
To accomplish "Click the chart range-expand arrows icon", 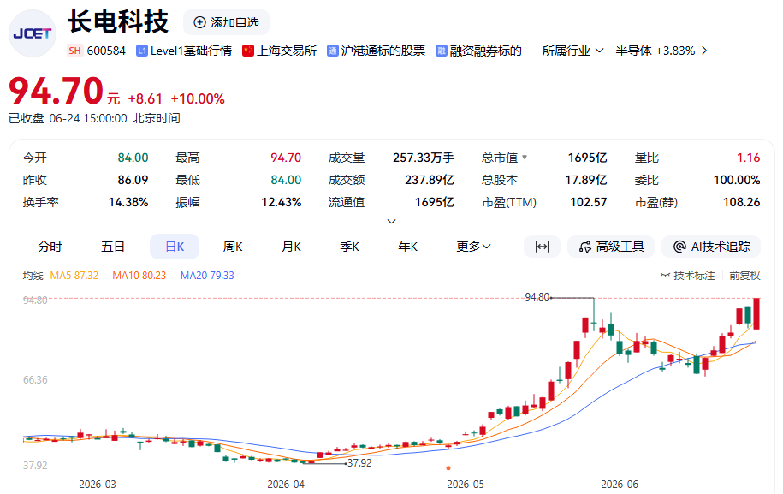I will 542,247.
